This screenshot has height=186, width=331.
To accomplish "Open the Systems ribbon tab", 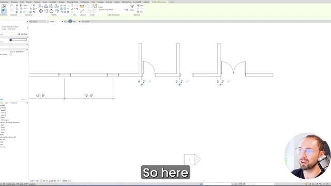I will pos(37,2).
